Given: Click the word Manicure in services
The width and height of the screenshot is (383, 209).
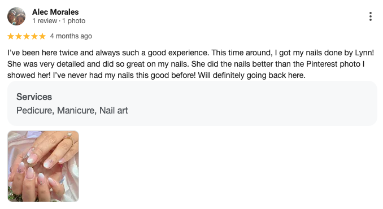Looking at the screenshot, I should tap(77, 110).
